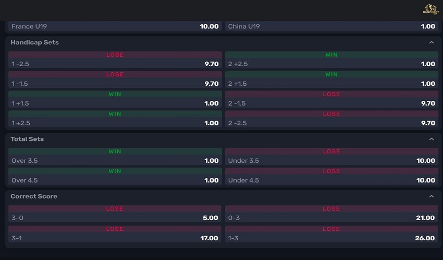Collapse the Handicap Sets section
Viewport: 443px width, 260px height.
[x=431, y=43]
